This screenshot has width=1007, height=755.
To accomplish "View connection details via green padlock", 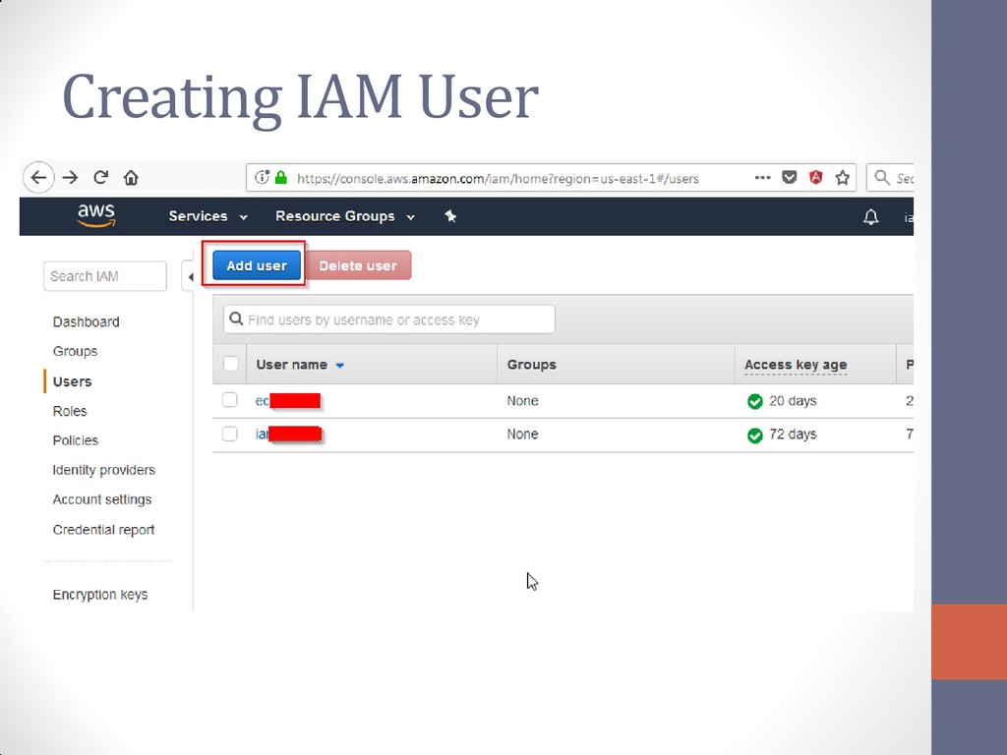I will pos(280,177).
